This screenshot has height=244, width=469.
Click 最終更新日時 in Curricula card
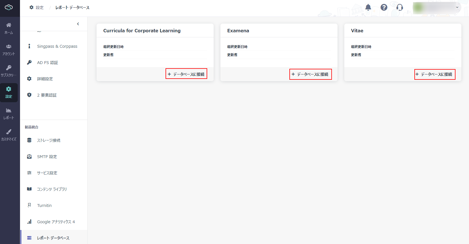[x=113, y=47]
